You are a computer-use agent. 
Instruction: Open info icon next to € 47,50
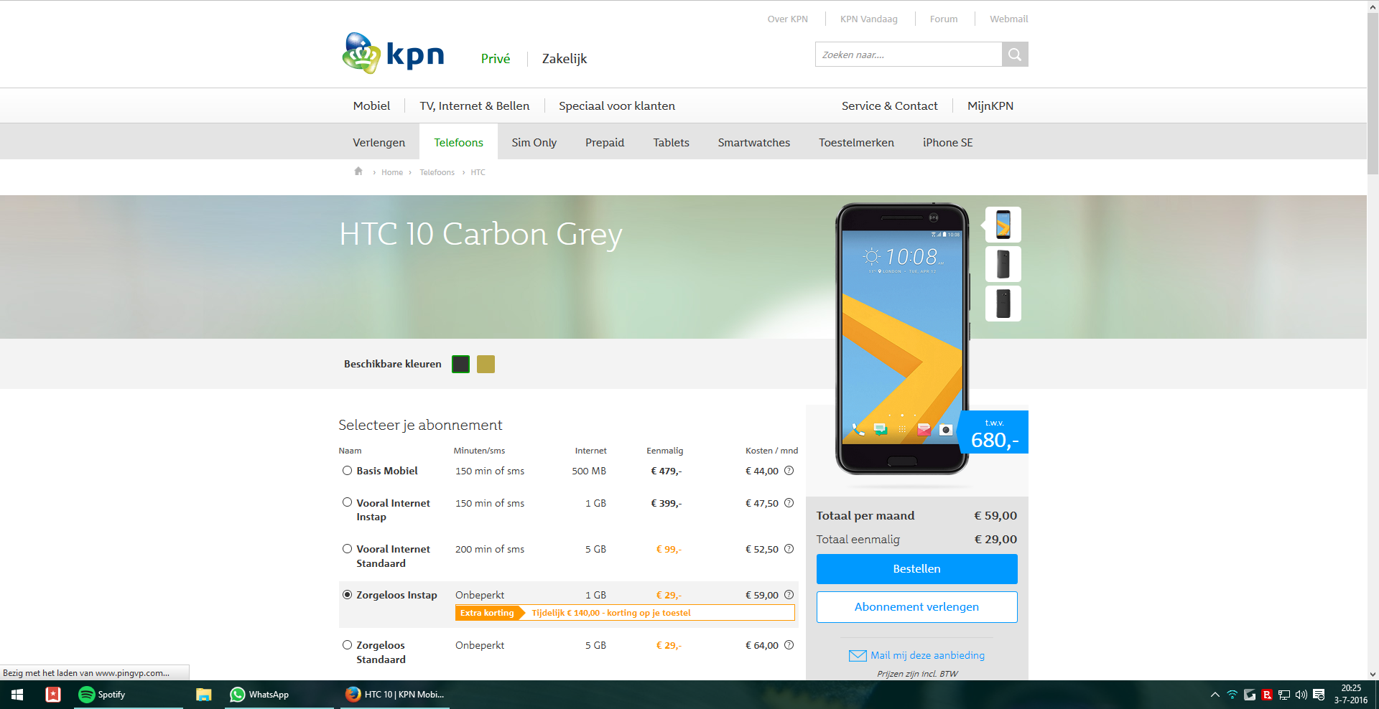(789, 503)
